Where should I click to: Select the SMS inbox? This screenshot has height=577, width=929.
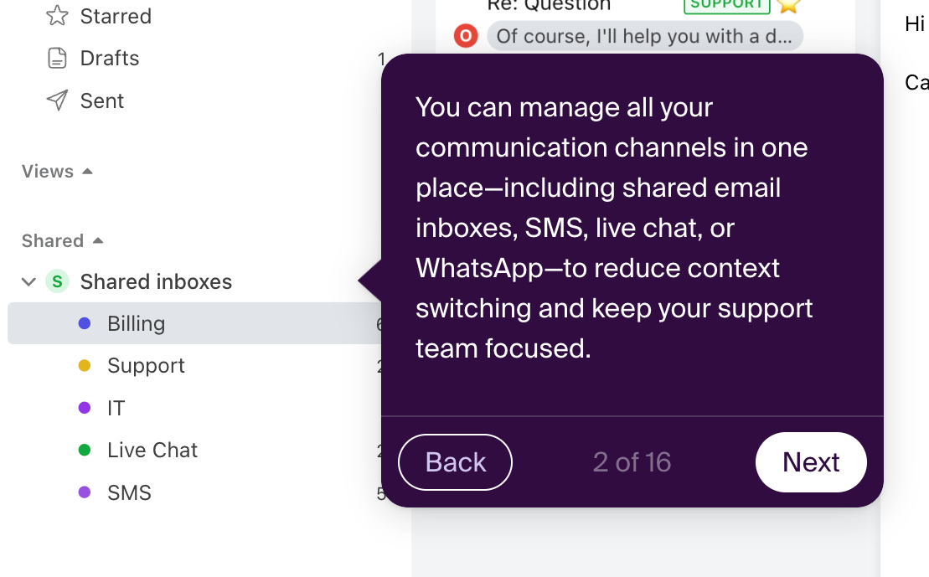coord(129,493)
